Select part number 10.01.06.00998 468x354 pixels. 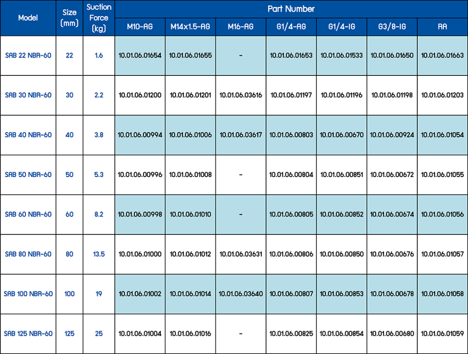140,214
